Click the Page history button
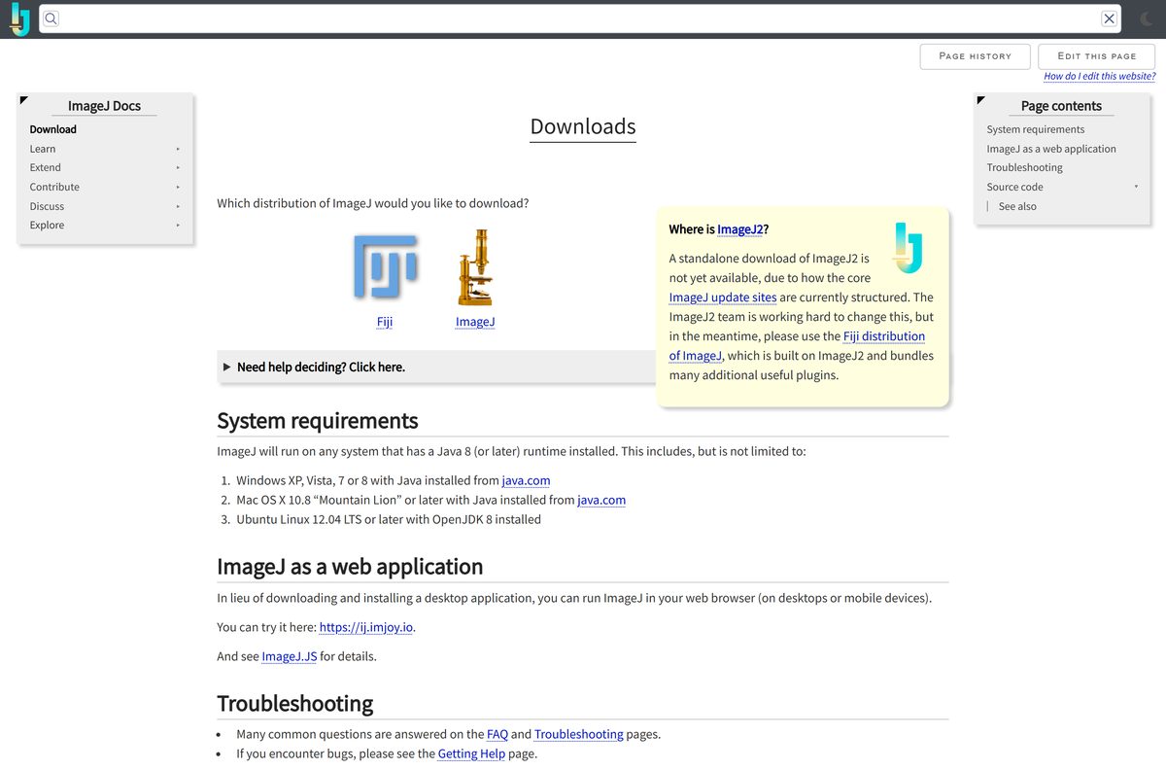The image size is (1166, 770). click(975, 56)
